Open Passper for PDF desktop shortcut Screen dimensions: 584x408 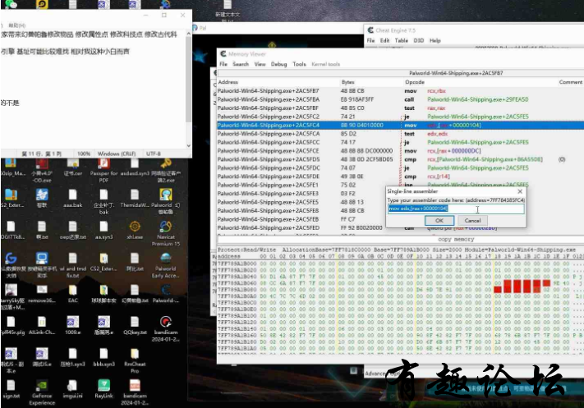(103, 170)
